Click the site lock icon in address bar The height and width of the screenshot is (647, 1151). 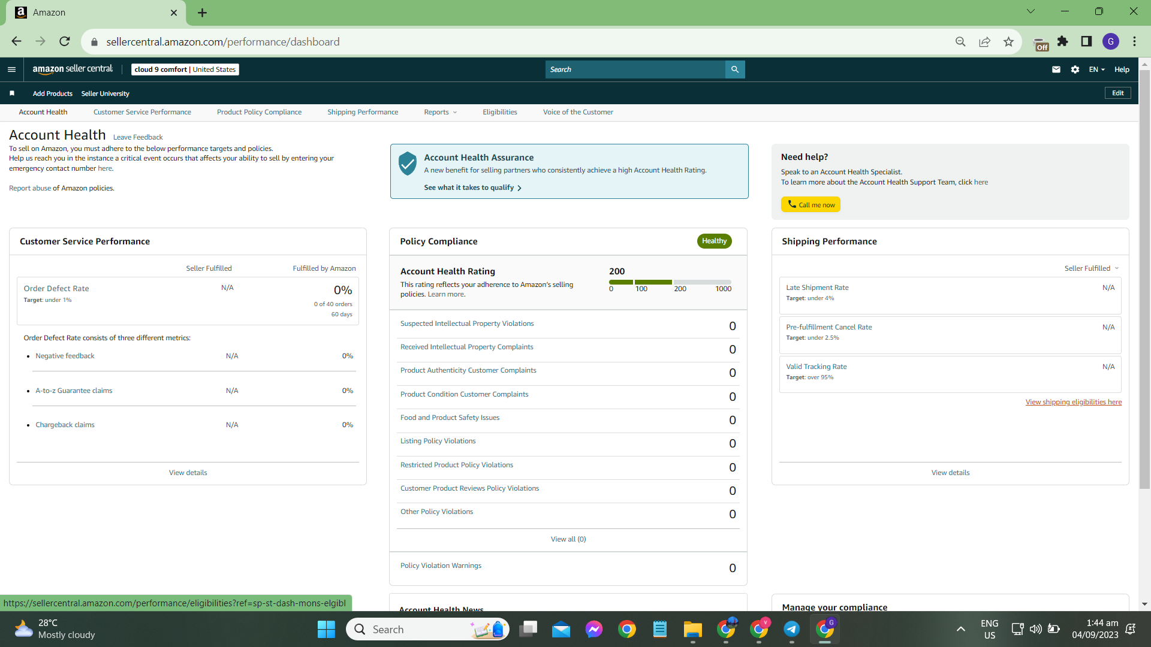[x=94, y=42]
